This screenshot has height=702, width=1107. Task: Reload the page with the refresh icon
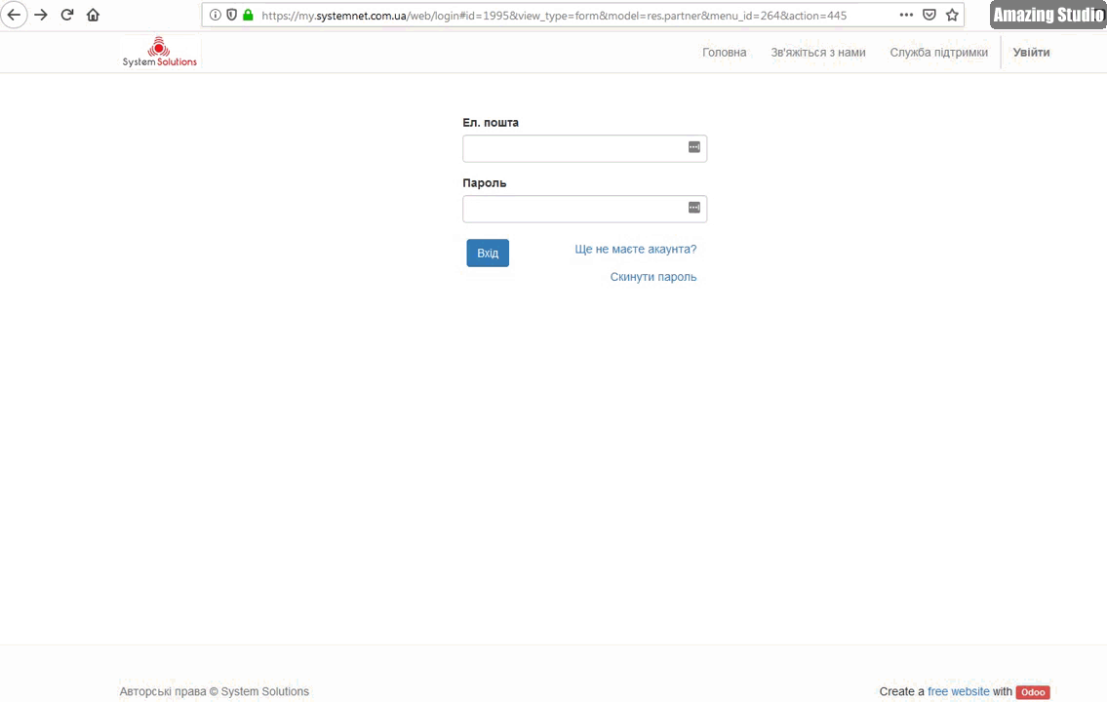pos(66,15)
